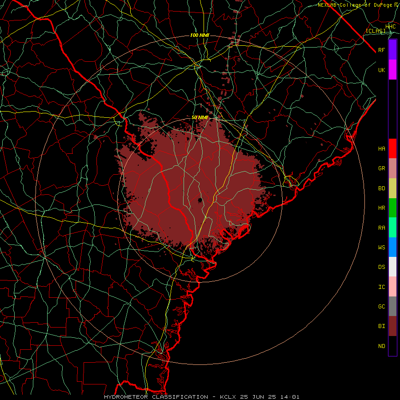
Task: Click the IC legend label
Action: pyautogui.click(x=382, y=287)
